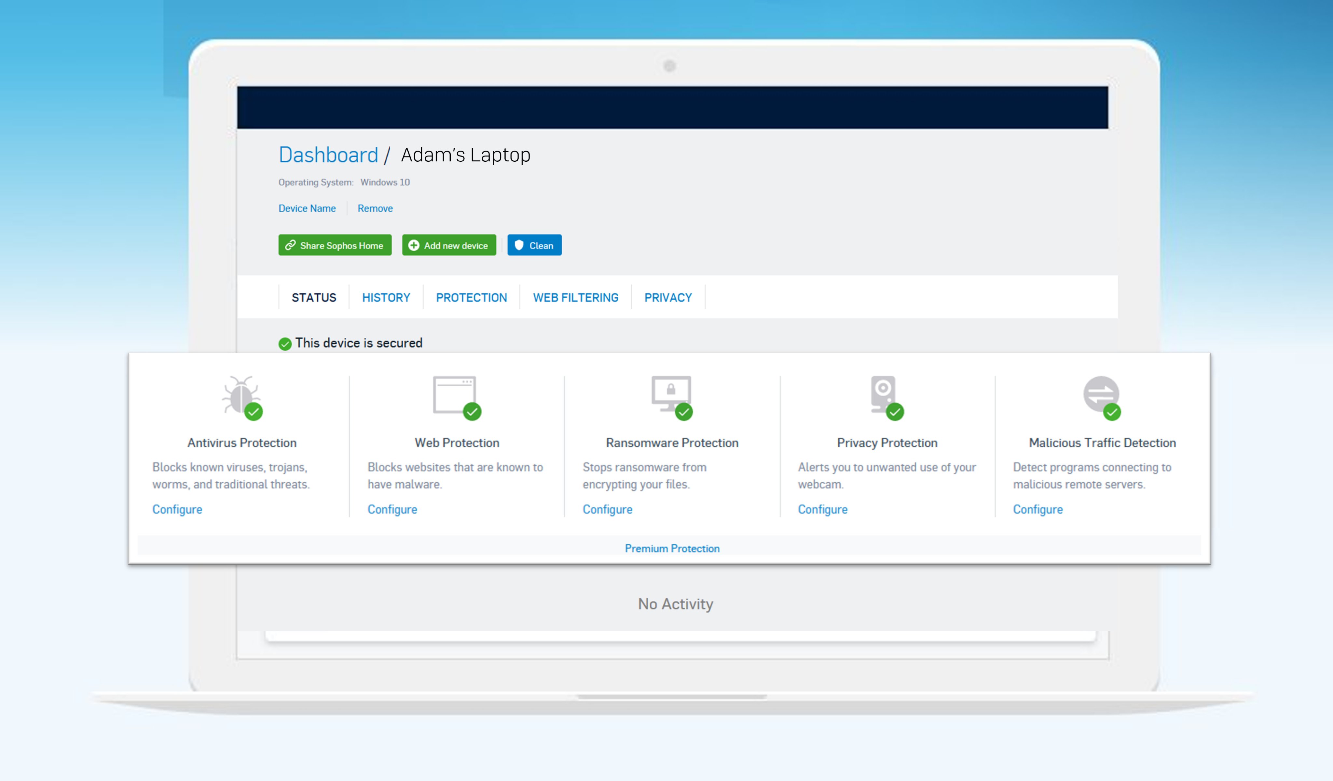
Task: Click the 'Privacy Protection' heading
Action: (x=887, y=443)
